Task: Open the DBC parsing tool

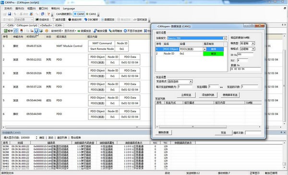Action: tap(91, 20)
